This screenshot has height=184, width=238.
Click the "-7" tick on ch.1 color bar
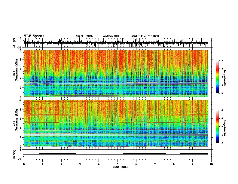click(221, 93)
